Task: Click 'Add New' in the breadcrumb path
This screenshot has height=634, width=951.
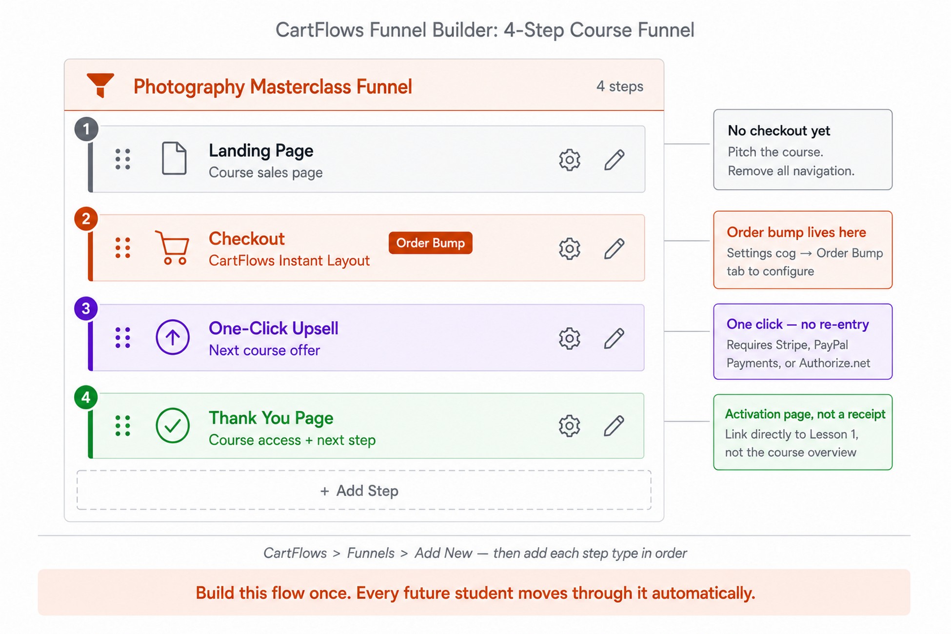Action: point(443,553)
